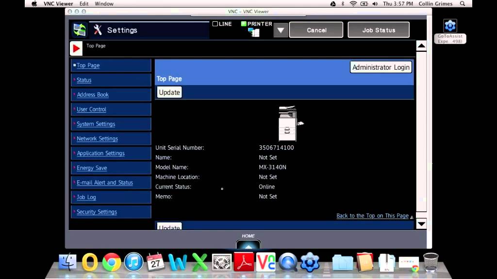Open Adobe Acrobat from the dock
The width and height of the screenshot is (497, 279).
244,262
